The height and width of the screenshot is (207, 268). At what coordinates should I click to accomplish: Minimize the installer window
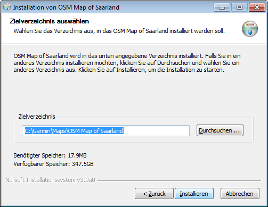click(x=222, y=7)
